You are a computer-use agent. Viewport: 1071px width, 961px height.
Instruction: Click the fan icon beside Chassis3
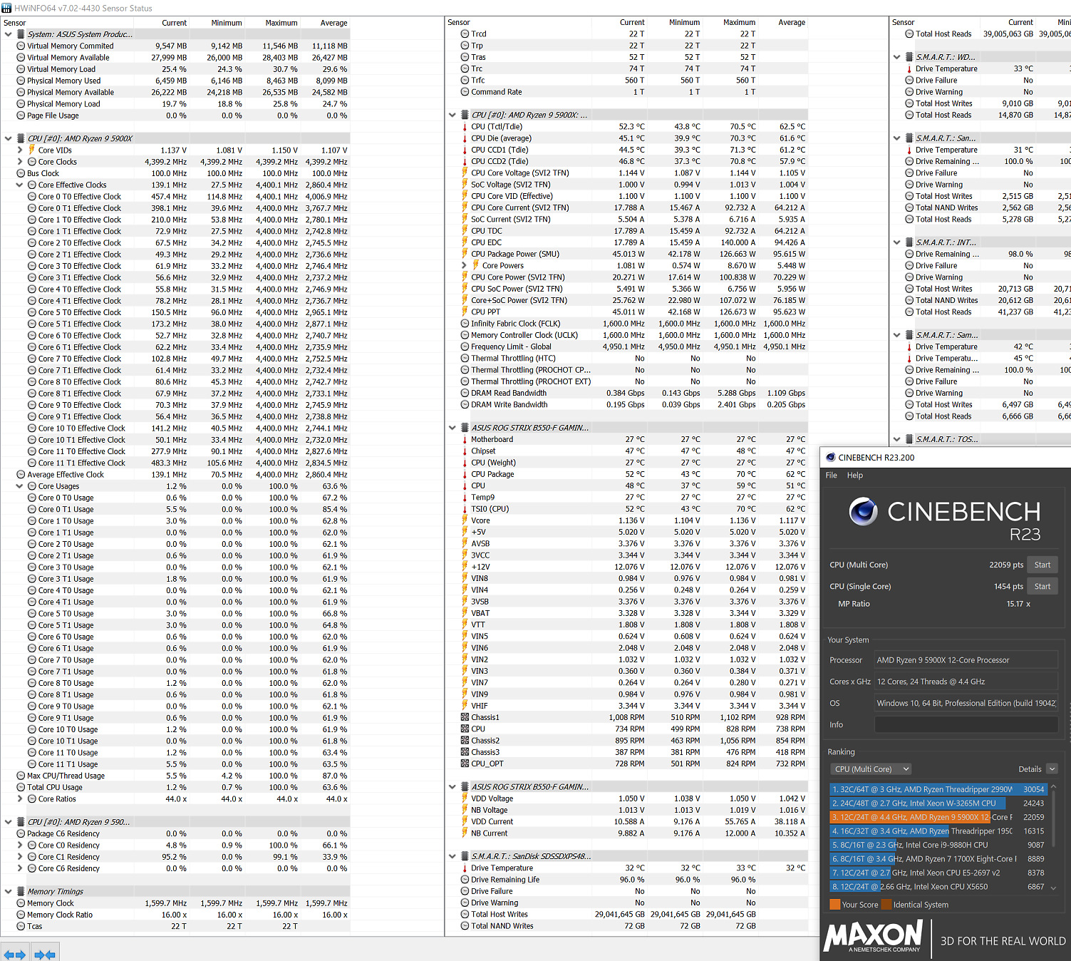[x=465, y=753]
